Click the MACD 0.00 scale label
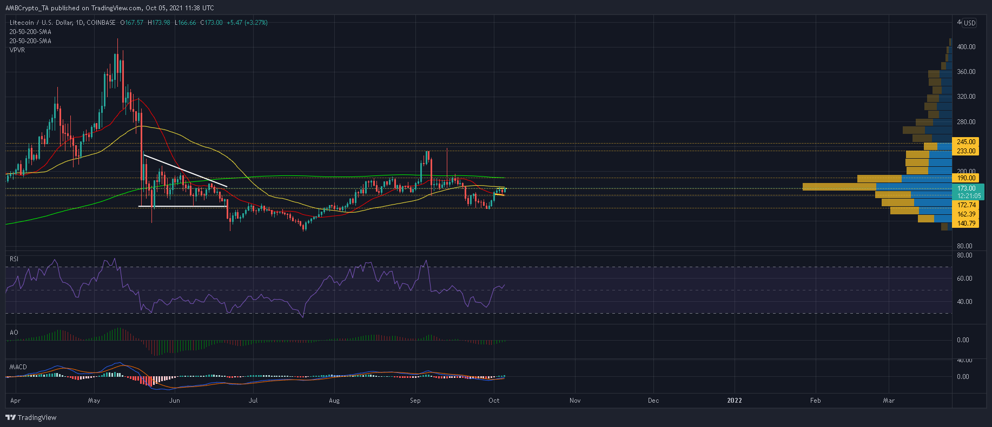Image resolution: width=992 pixels, height=427 pixels. point(963,377)
